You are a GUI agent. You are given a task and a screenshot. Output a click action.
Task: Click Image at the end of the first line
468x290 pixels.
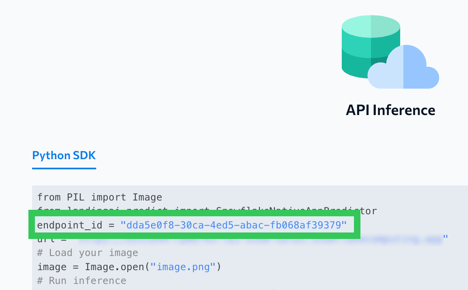(147, 197)
